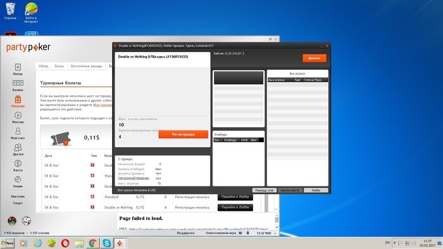Open Skype from taskbar

click(x=106, y=243)
